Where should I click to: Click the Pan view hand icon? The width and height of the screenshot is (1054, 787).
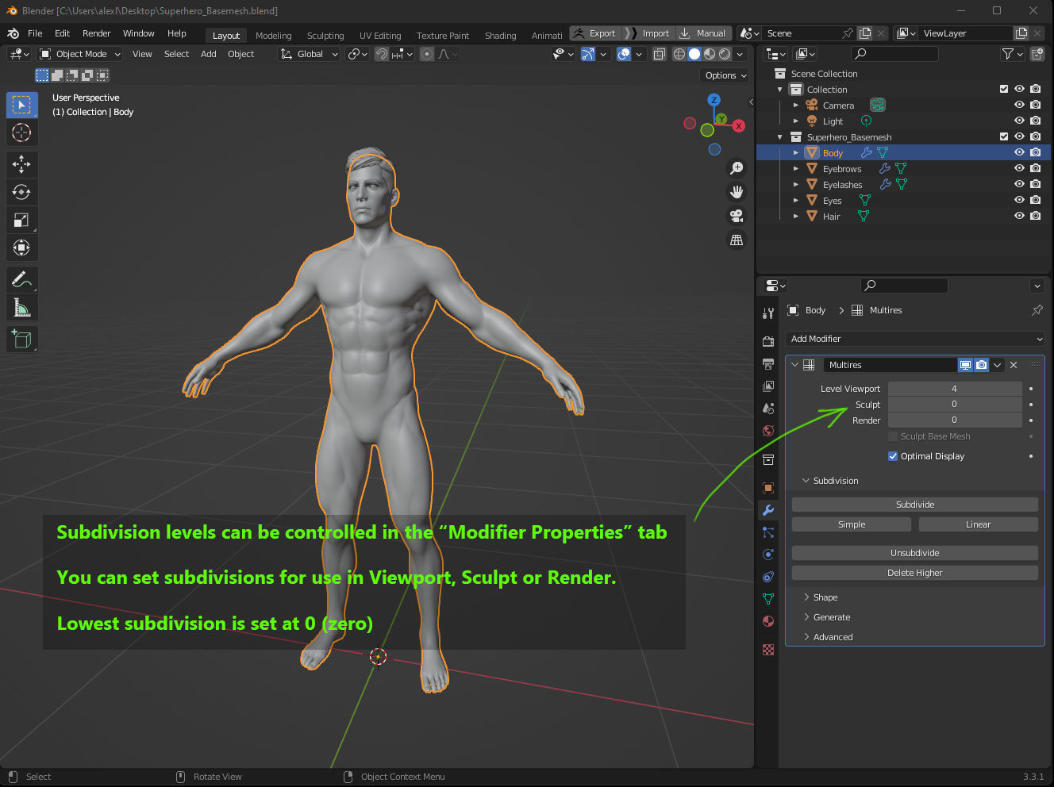pos(737,192)
